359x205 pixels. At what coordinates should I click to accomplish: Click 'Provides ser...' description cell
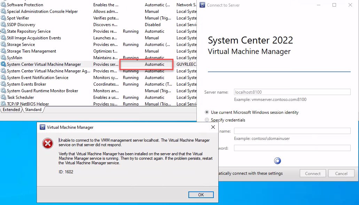coord(106,64)
